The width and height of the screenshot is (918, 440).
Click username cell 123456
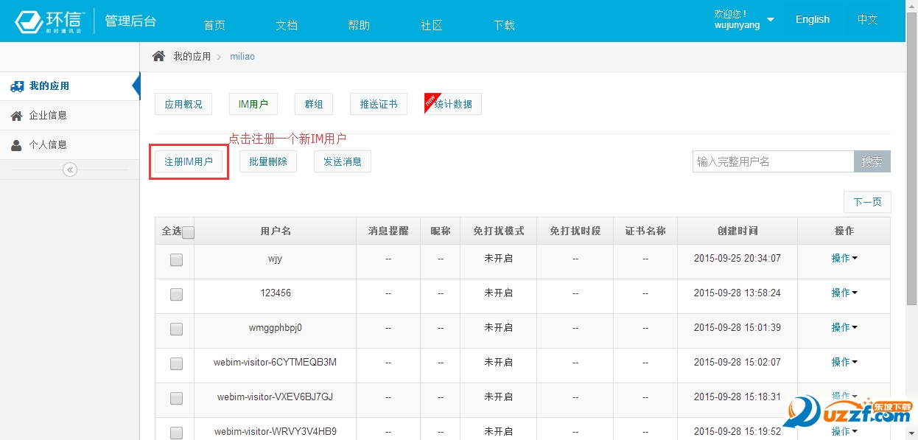pyautogui.click(x=276, y=293)
